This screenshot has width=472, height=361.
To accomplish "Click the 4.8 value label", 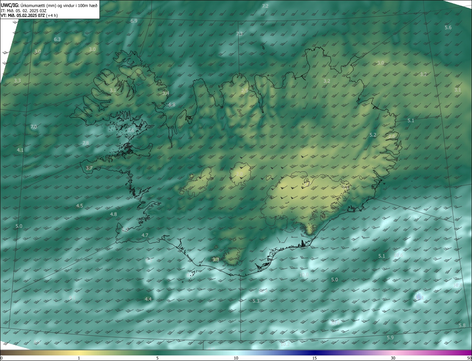I will click(x=114, y=214).
